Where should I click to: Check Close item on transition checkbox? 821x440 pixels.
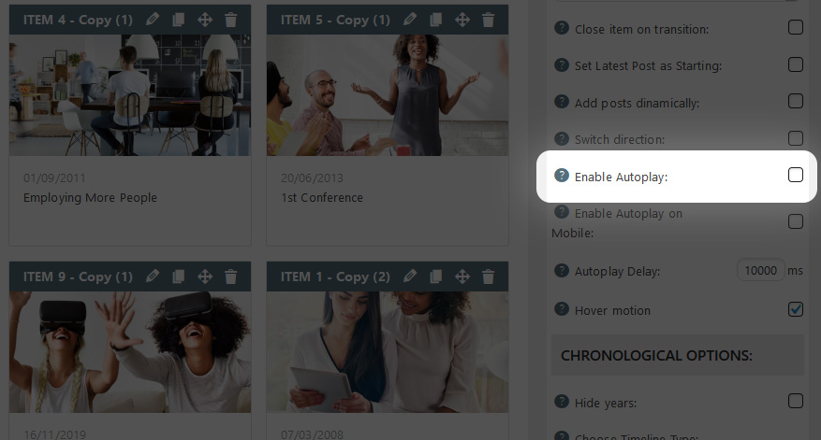(796, 27)
